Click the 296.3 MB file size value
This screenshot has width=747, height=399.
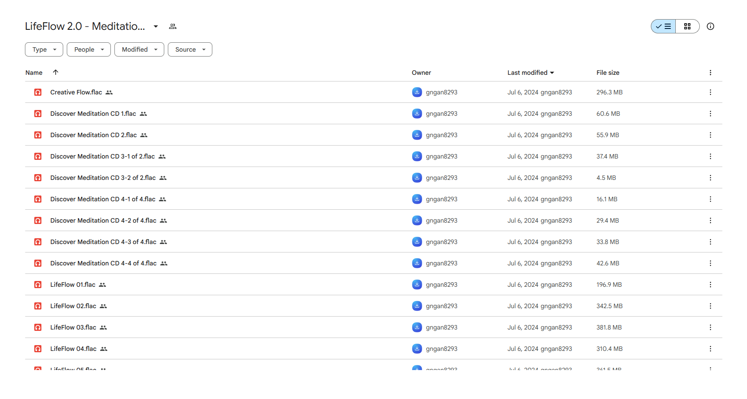pos(609,92)
